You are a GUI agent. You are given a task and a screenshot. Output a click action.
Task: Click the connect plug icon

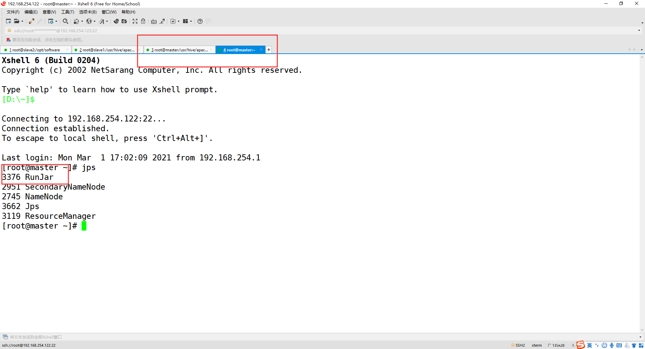pyautogui.click(x=31, y=21)
